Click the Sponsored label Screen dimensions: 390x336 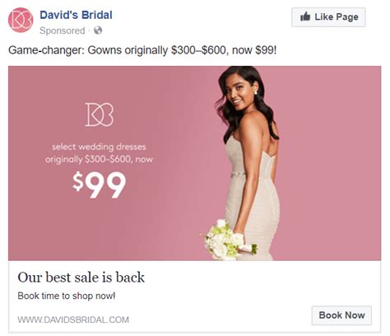click(x=63, y=30)
